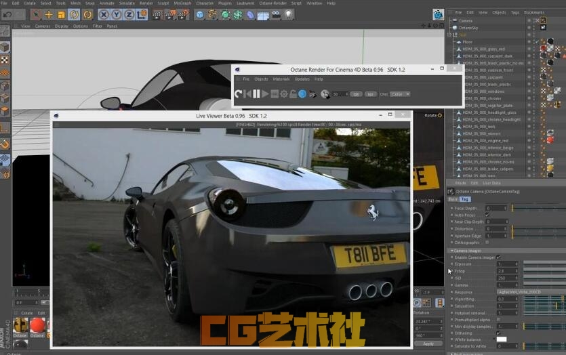The width and height of the screenshot is (566, 355).
Task: Click Octane camera tag on Camera object
Action: [x=543, y=20]
